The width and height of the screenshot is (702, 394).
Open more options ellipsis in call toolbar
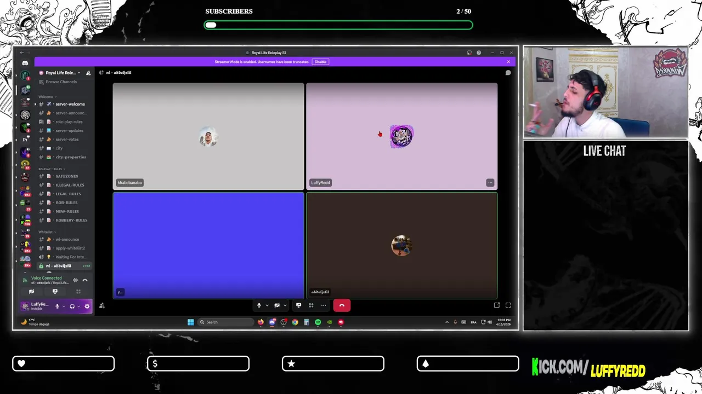coord(324,305)
